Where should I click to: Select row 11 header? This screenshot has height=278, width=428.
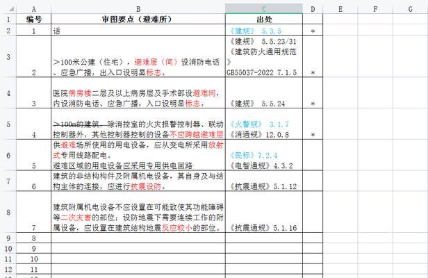(8, 259)
